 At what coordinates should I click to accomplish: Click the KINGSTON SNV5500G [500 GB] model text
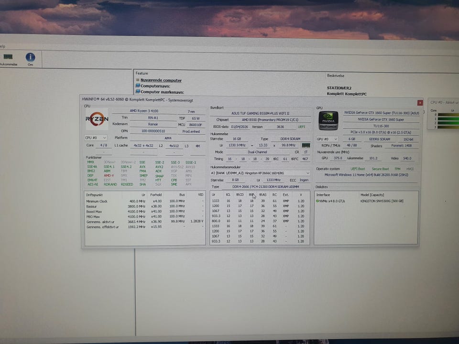(382, 201)
